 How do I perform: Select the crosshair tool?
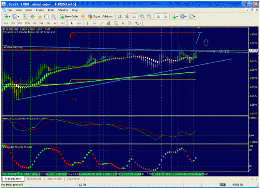click(x=79, y=23)
